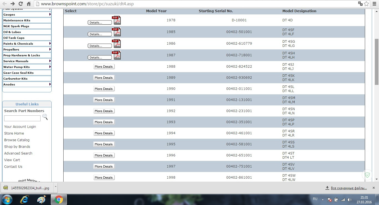Open the Browse Catalog link
379x205 pixels.
point(17,140)
